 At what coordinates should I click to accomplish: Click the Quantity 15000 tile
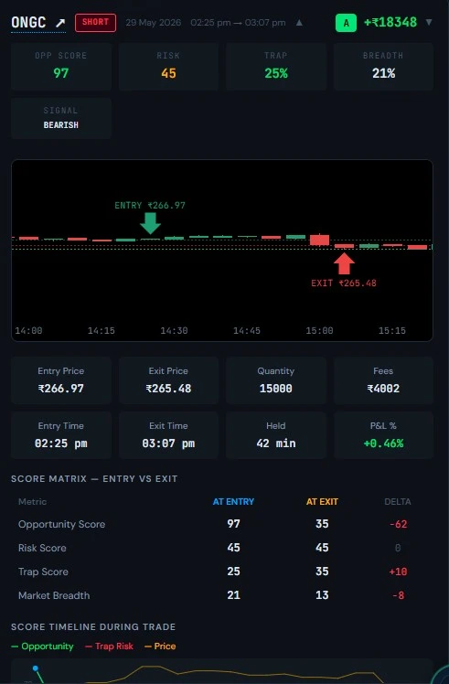pyautogui.click(x=276, y=380)
